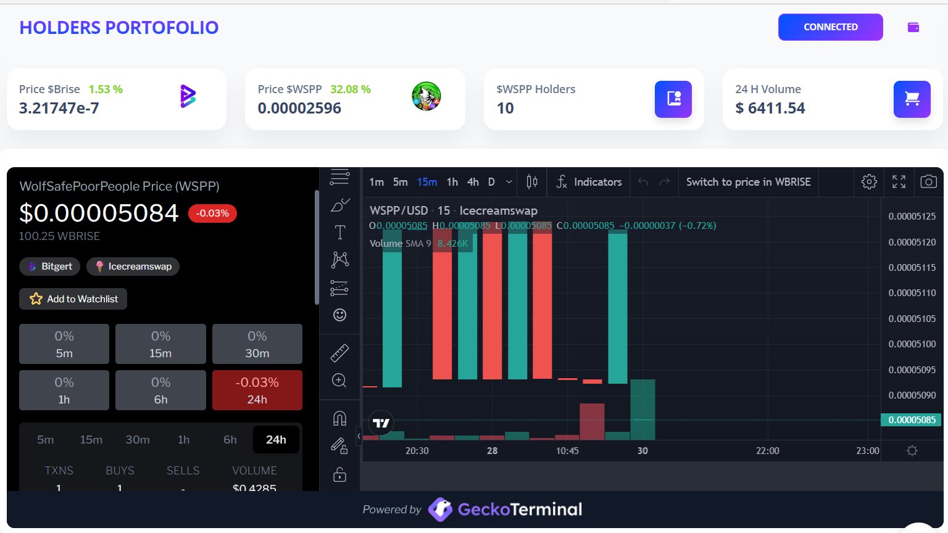Viewport: 948px width, 533px height.
Task: Select the 6h stats period tab
Action: tap(230, 440)
